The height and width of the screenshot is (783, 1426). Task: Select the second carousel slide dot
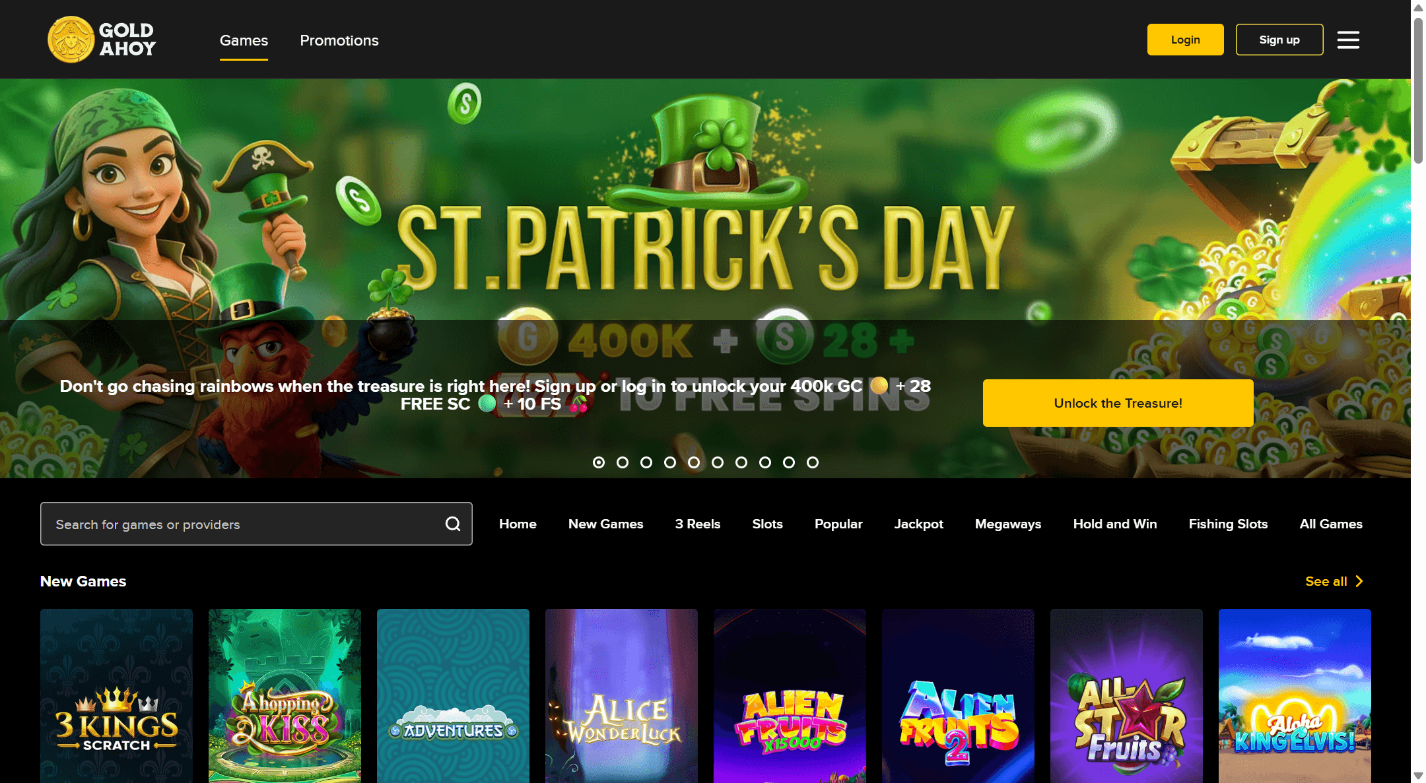point(623,462)
